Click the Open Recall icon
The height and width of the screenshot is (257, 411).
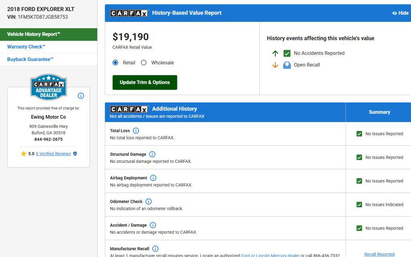click(x=287, y=65)
